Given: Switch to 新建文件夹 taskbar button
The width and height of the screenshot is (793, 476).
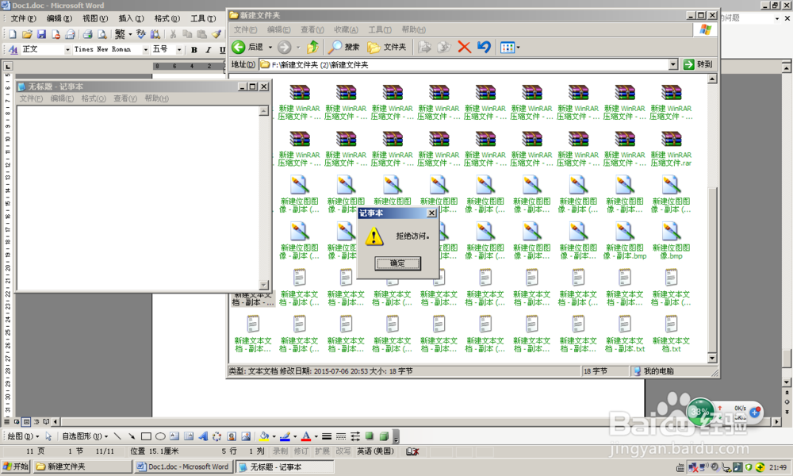Looking at the screenshot, I should (82, 467).
